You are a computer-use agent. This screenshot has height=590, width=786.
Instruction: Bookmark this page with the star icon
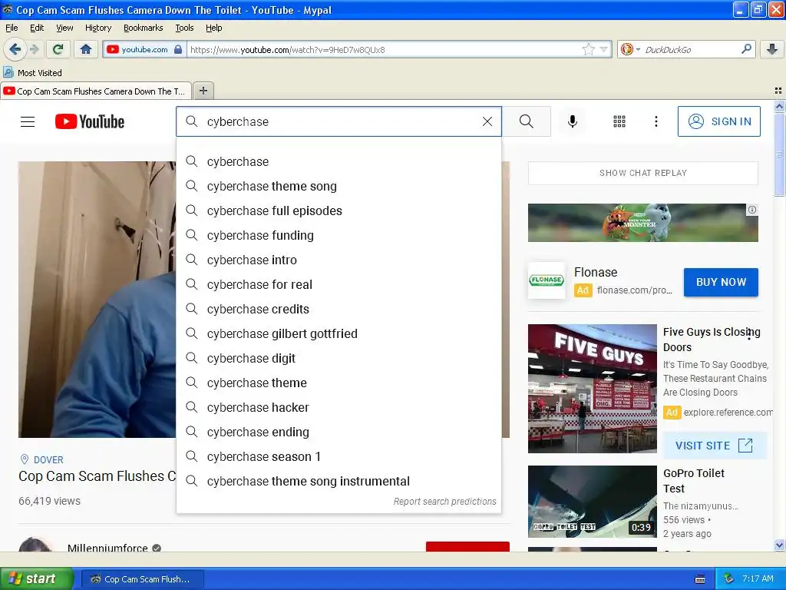coord(588,49)
